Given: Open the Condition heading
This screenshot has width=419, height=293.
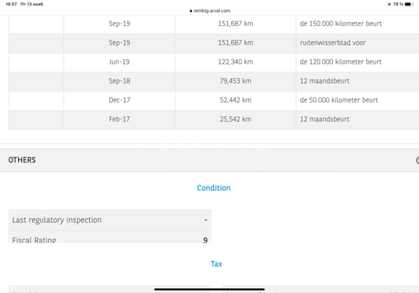Looking at the screenshot, I should 214,188.
